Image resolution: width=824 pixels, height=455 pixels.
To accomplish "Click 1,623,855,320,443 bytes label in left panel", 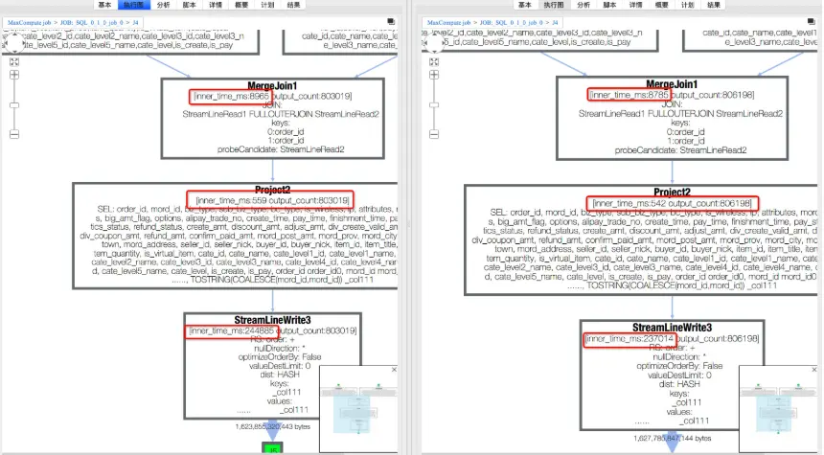I will click(273, 426).
